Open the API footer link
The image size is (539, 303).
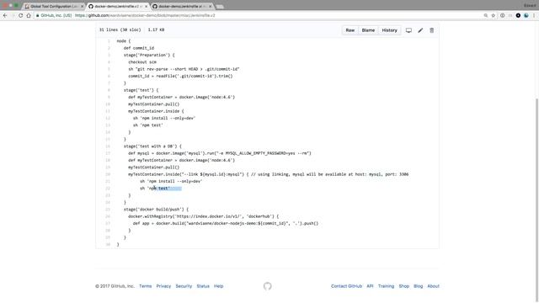[370, 286]
